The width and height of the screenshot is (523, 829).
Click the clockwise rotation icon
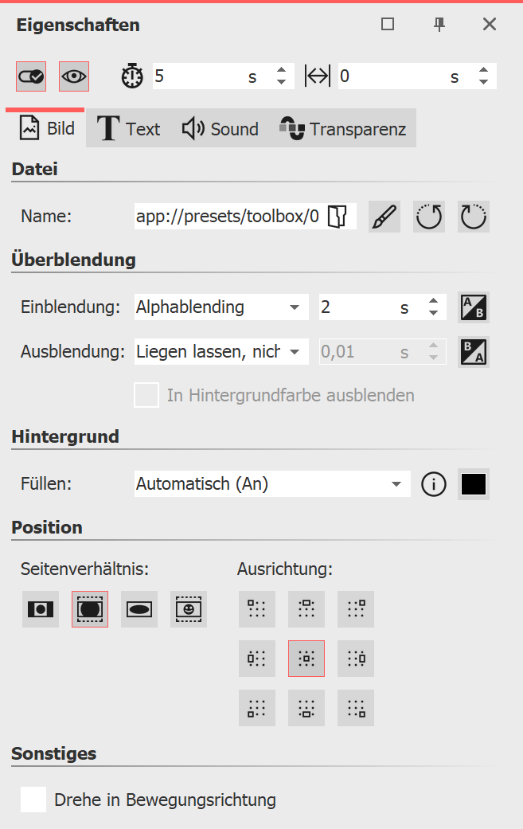pos(473,216)
